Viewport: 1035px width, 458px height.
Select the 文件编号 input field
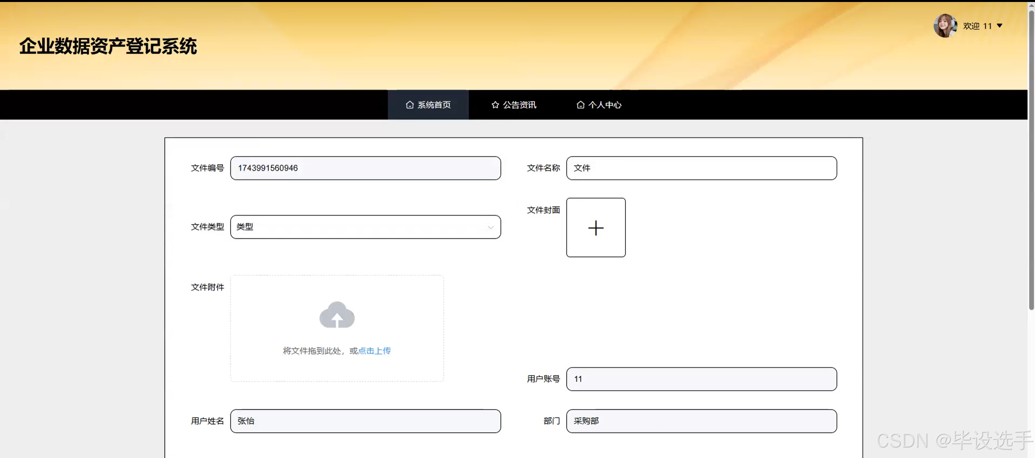[365, 168]
